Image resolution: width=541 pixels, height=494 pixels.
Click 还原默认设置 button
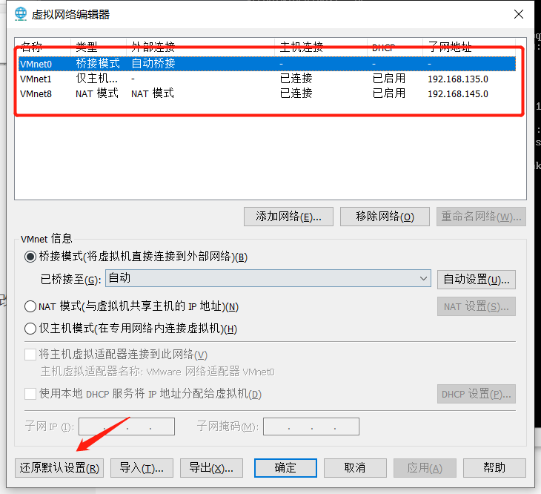59,468
